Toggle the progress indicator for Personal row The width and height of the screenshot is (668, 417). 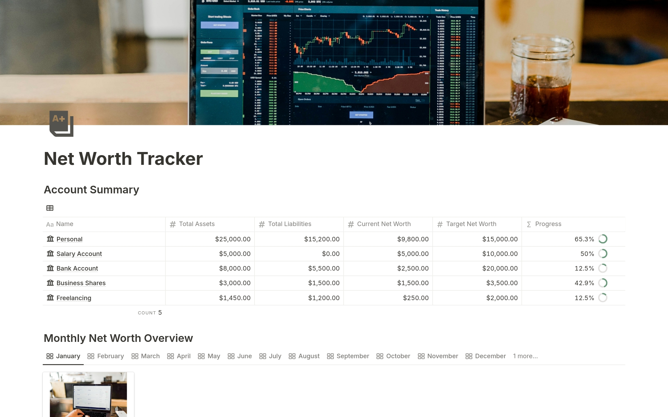604,239
